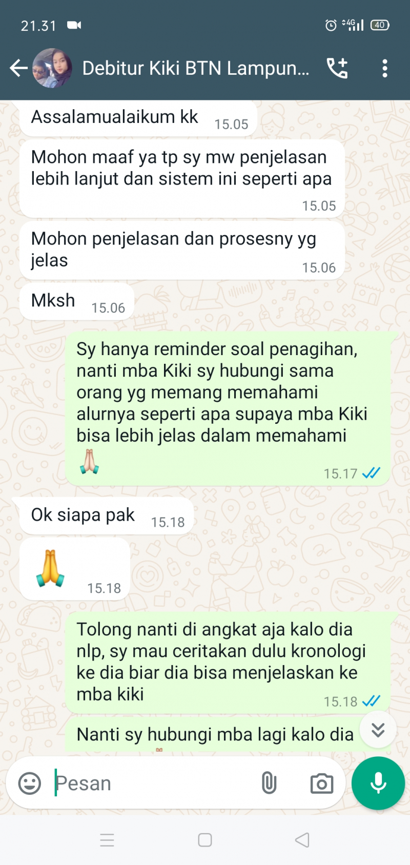Select the "Mksh" message bubble

click(77, 302)
